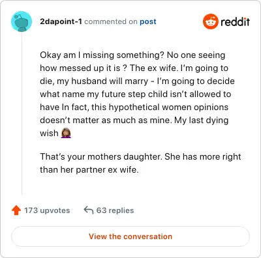Click the 'commented on' text
The image size is (261, 258).
111,21
